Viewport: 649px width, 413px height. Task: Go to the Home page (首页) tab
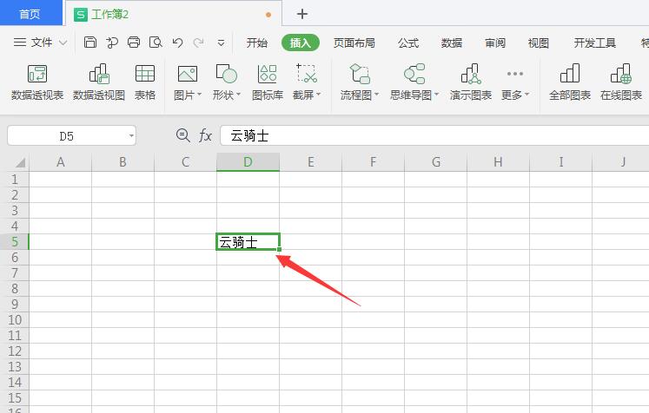(30, 14)
